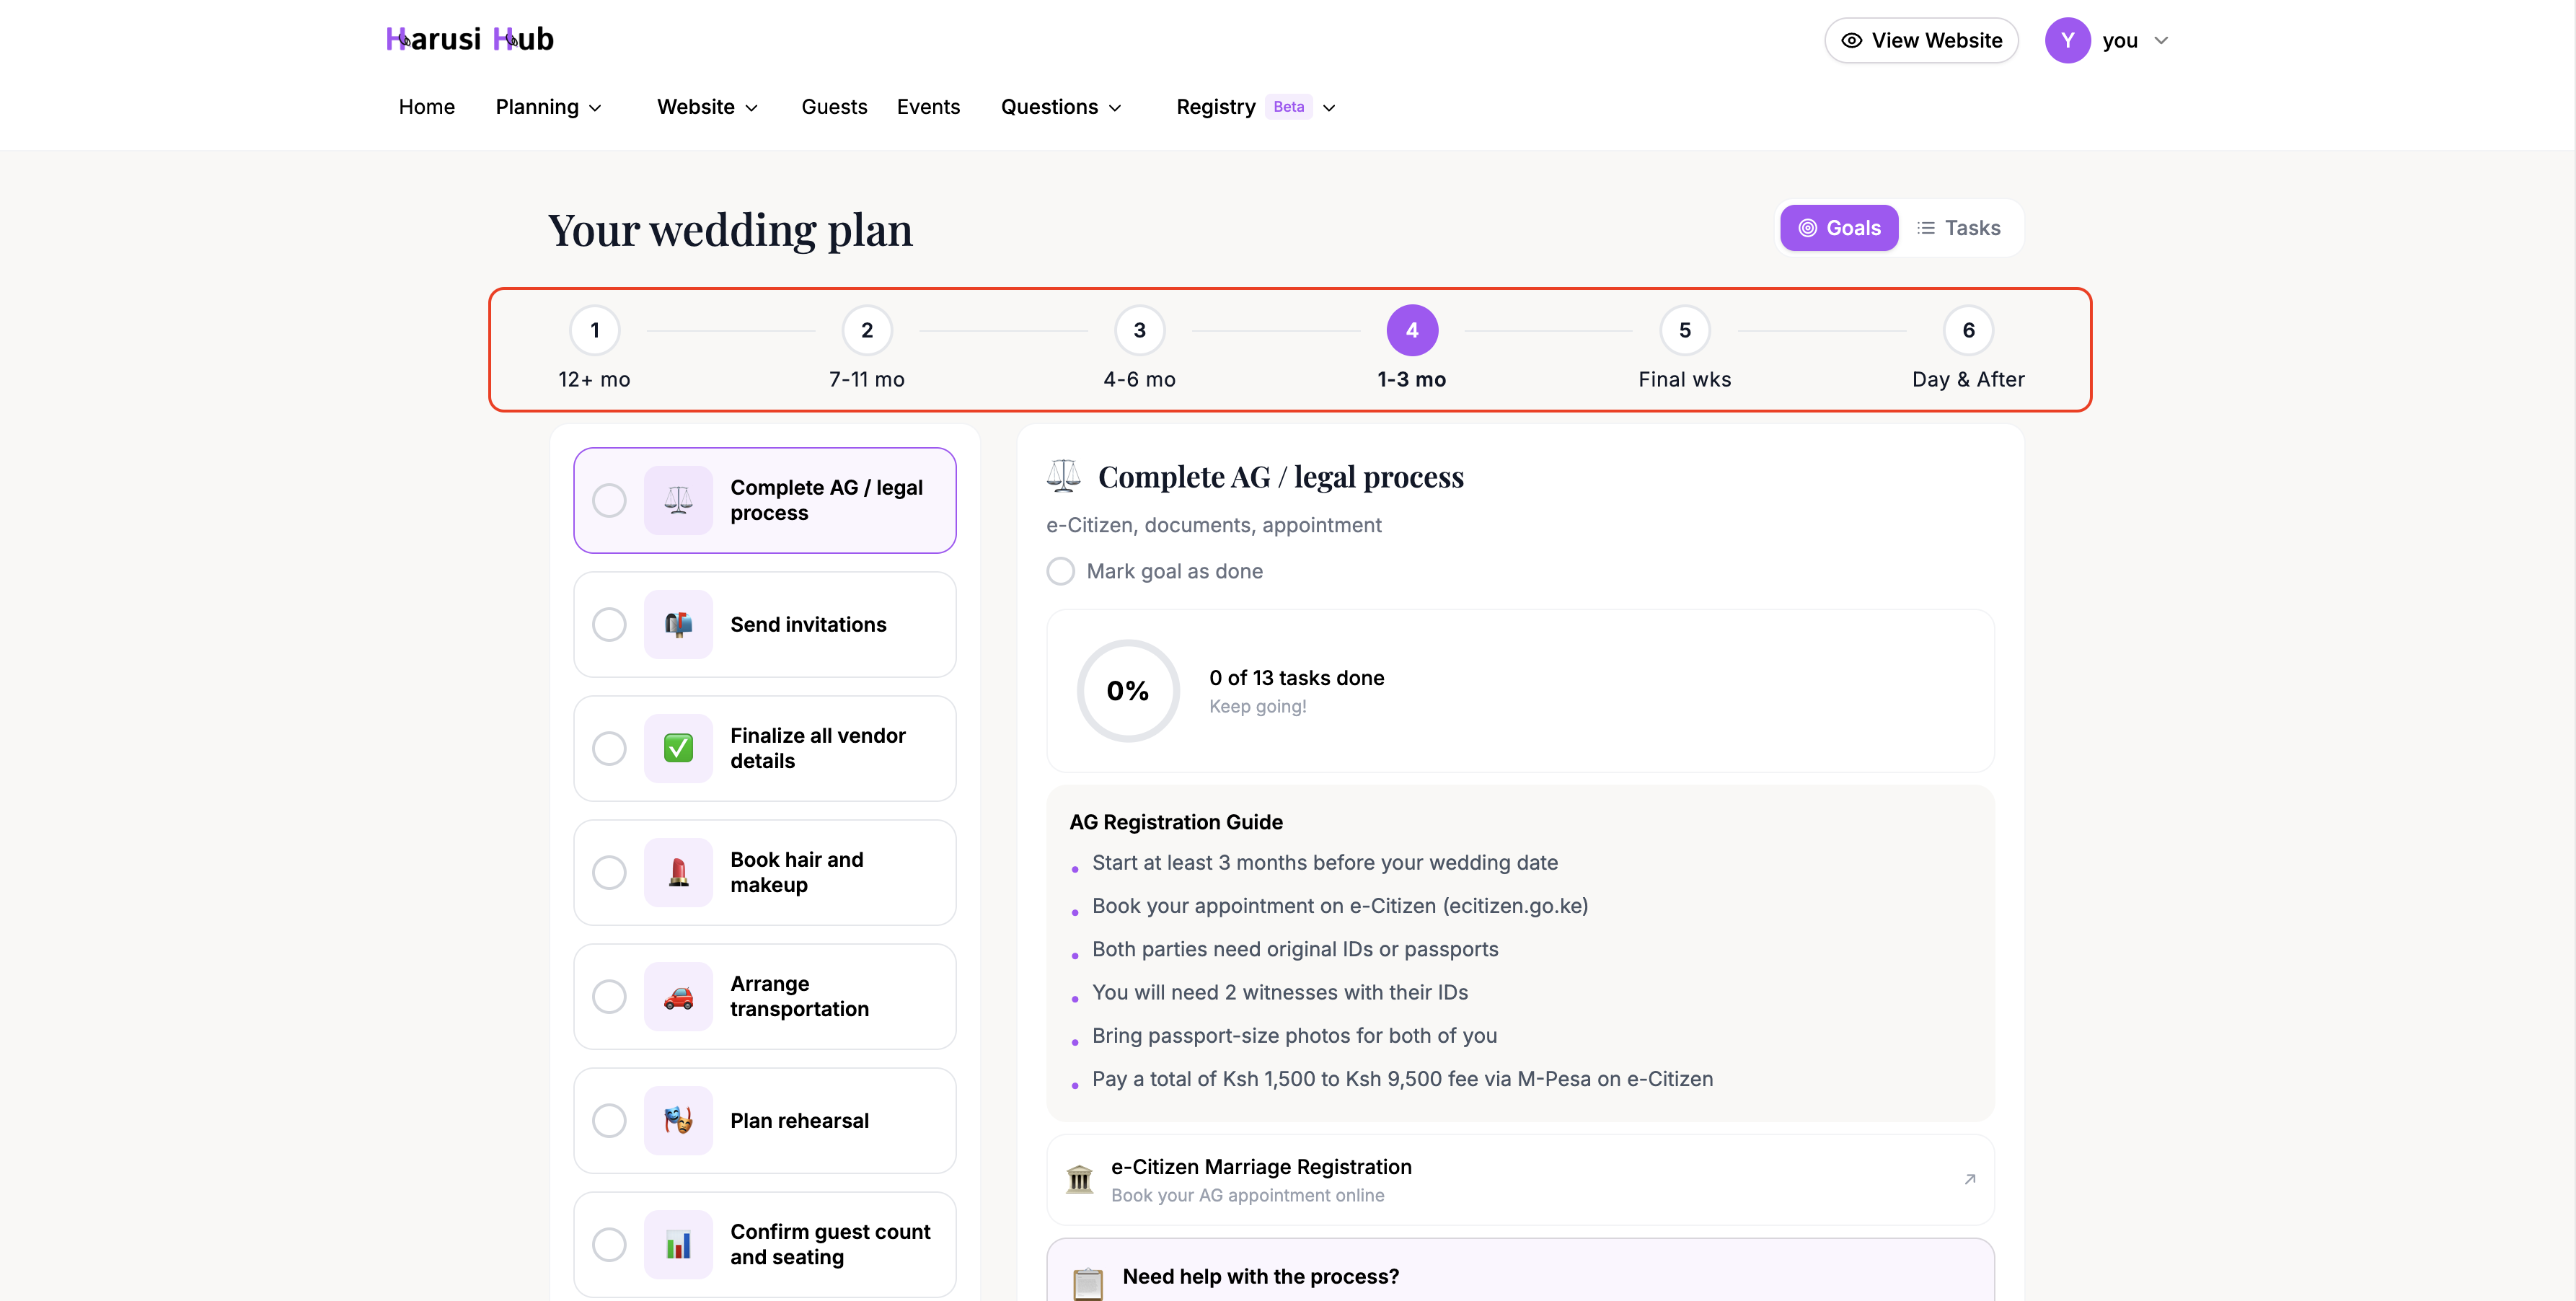Jump to timeline step 5 Final wks
This screenshot has height=1301, width=2576.
click(x=1684, y=331)
